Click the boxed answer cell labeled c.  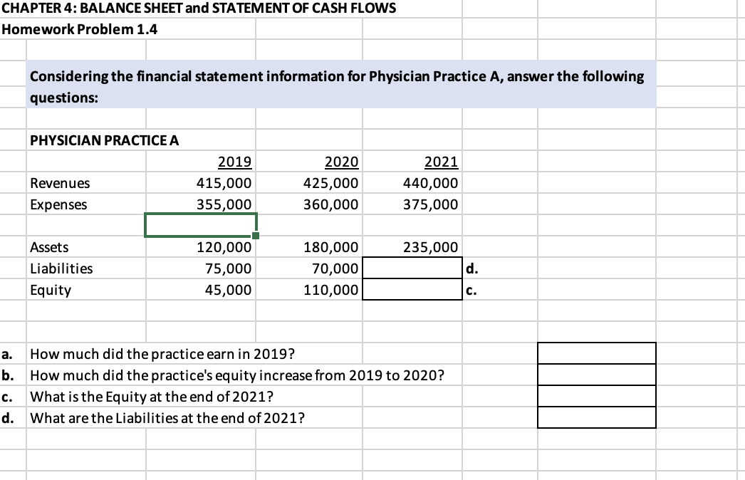click(x=413, y=290)
